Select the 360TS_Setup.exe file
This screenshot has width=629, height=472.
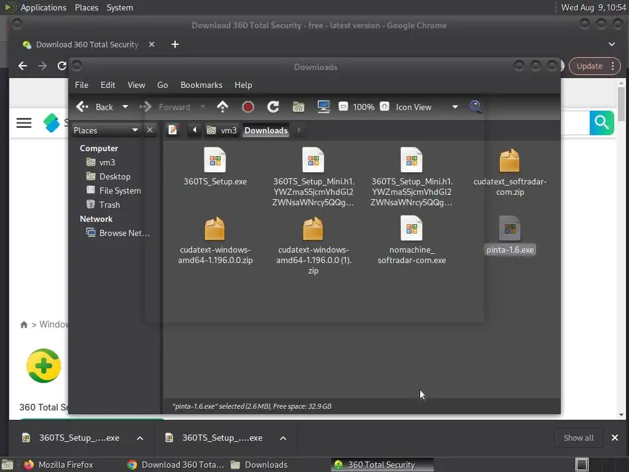[215, 167]
